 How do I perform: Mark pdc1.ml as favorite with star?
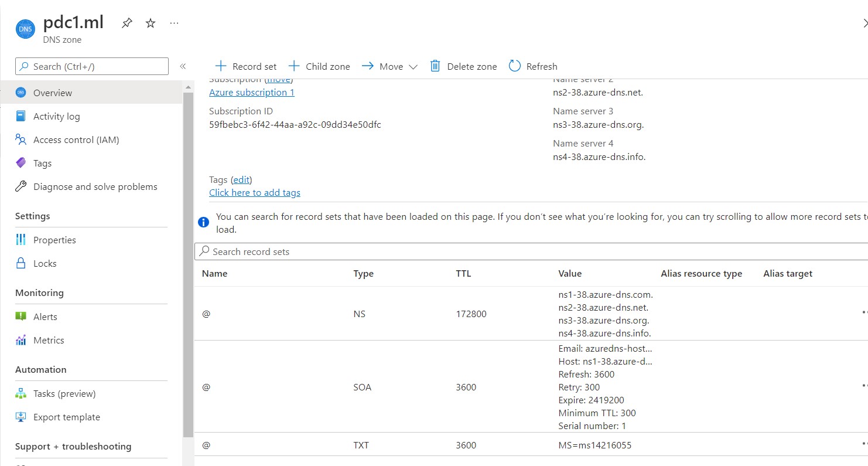(151, 23)
